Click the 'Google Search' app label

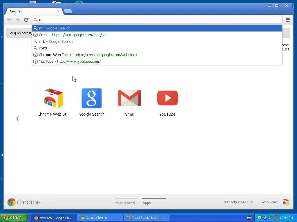[91, 114]
